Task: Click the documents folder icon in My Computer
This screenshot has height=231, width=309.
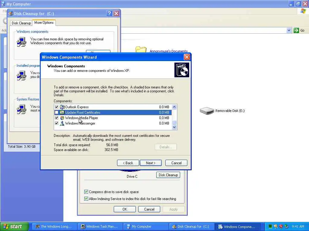Action: [141, 49]
